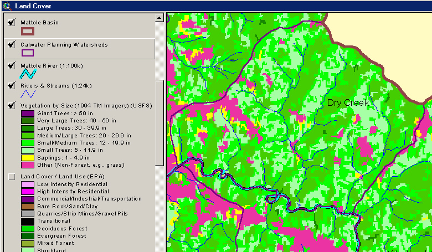
Task: Click the Saplings yellow swatch
Action: [x=28, y=158]
